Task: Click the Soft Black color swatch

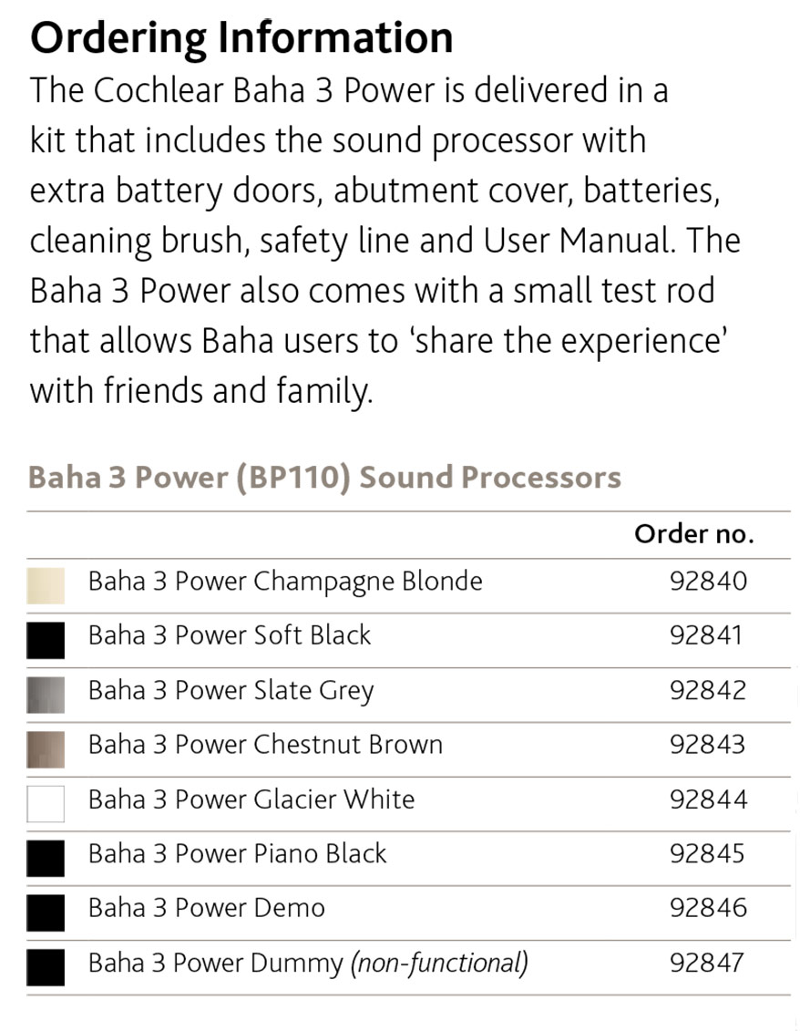Action: point(46,640)
